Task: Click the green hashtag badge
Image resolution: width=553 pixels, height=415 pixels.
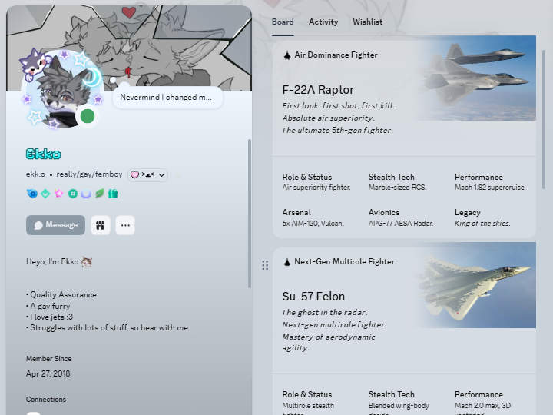Action: coord(73,194)
